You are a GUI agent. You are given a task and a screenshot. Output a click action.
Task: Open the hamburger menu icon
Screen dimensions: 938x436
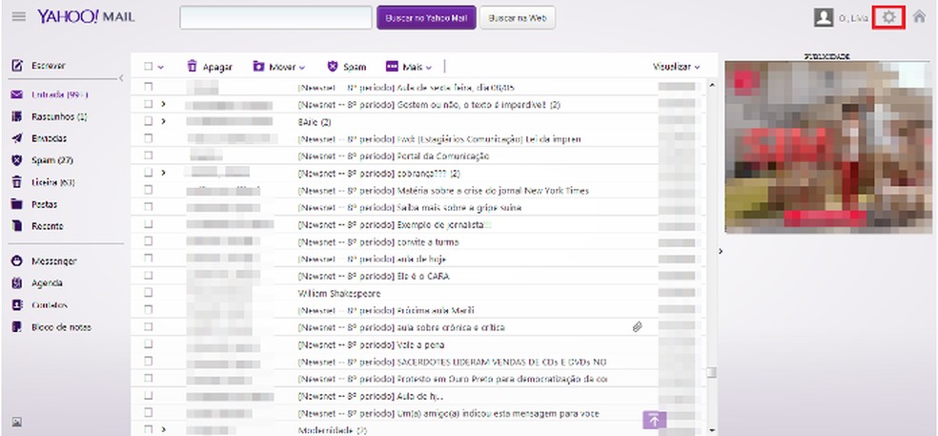[x=18, y=17]
